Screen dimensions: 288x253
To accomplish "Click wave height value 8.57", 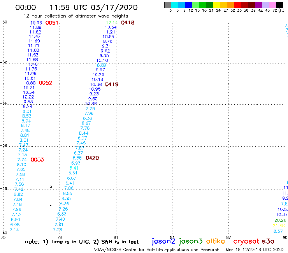I will coord(278,231).
